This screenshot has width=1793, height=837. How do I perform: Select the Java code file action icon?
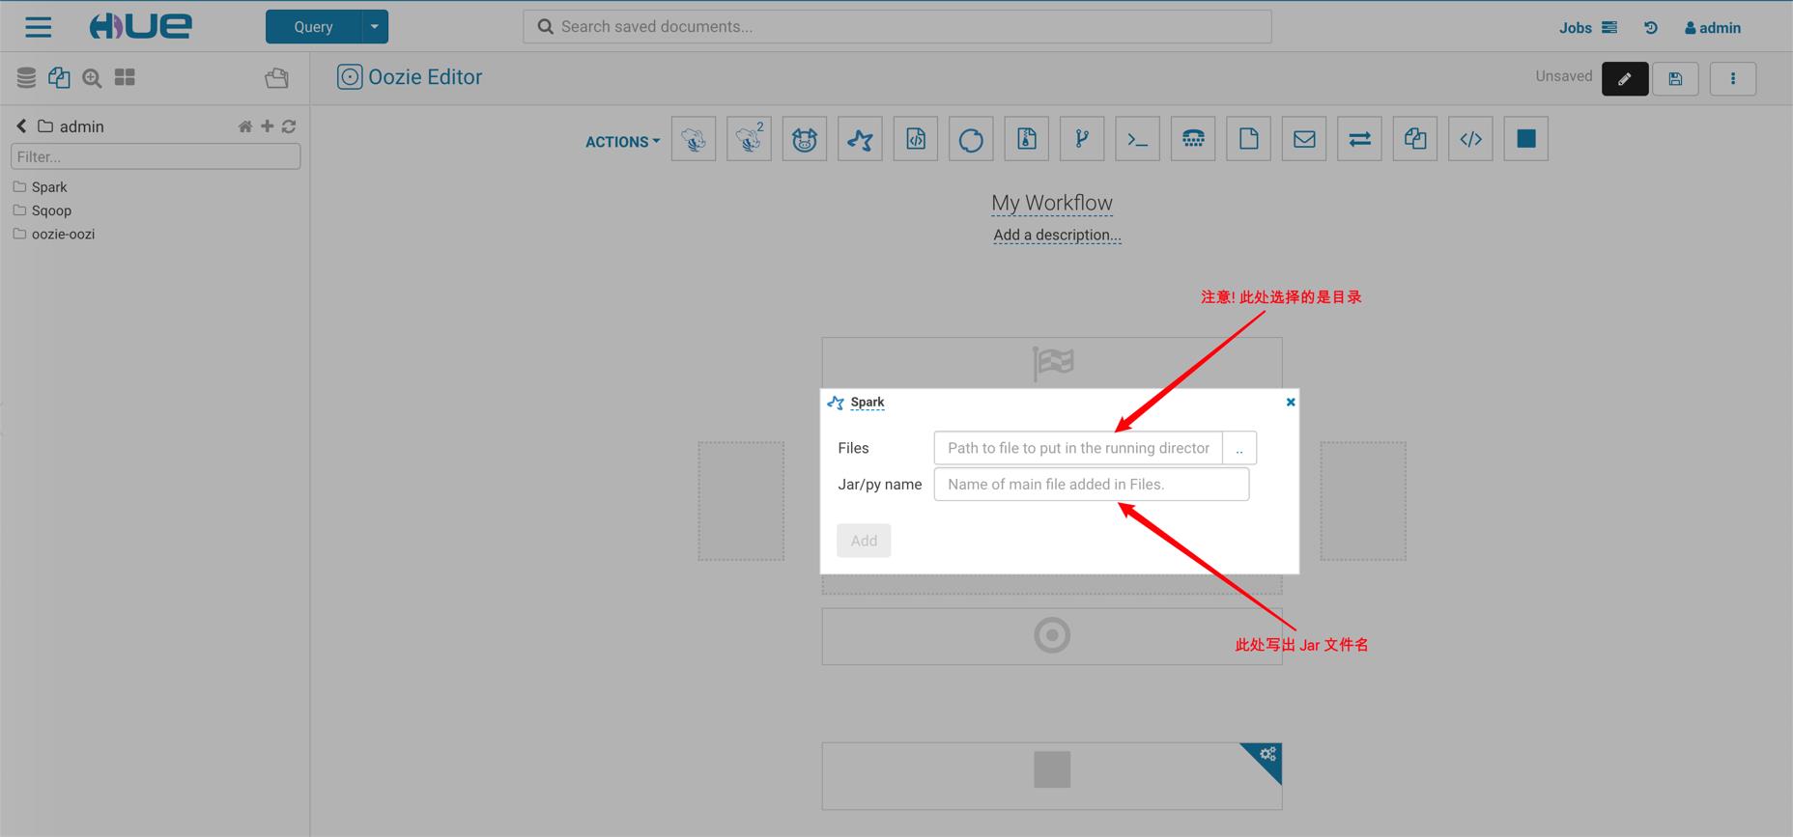click(x=916, y=139)
